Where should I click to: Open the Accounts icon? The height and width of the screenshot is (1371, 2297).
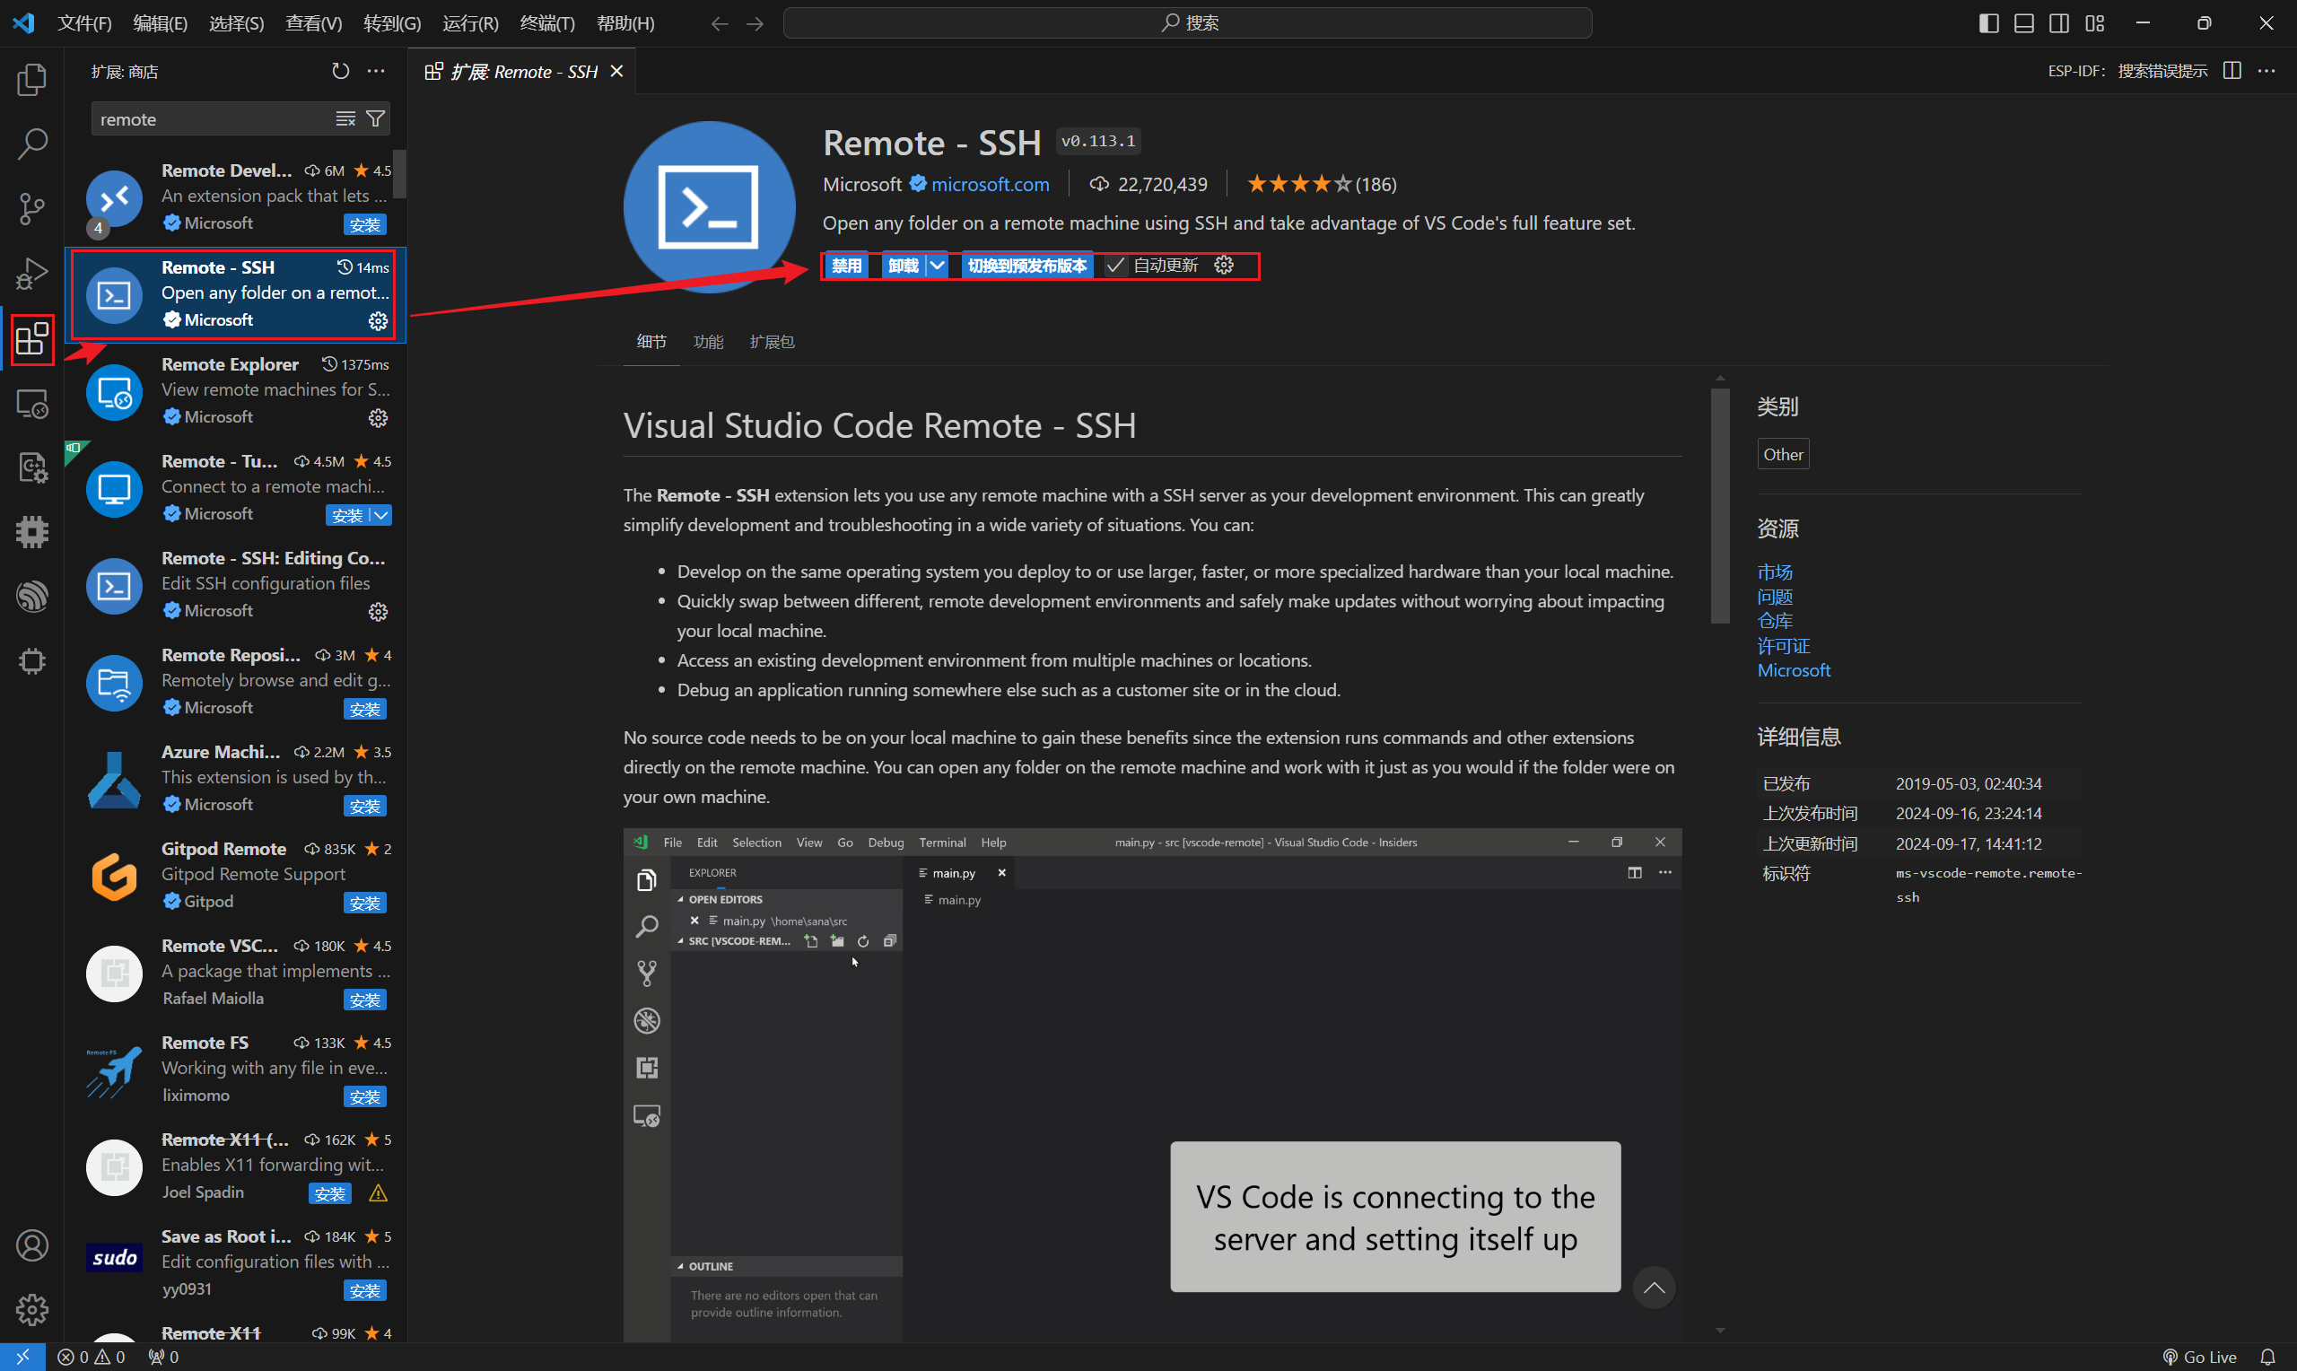point(32,1245)
